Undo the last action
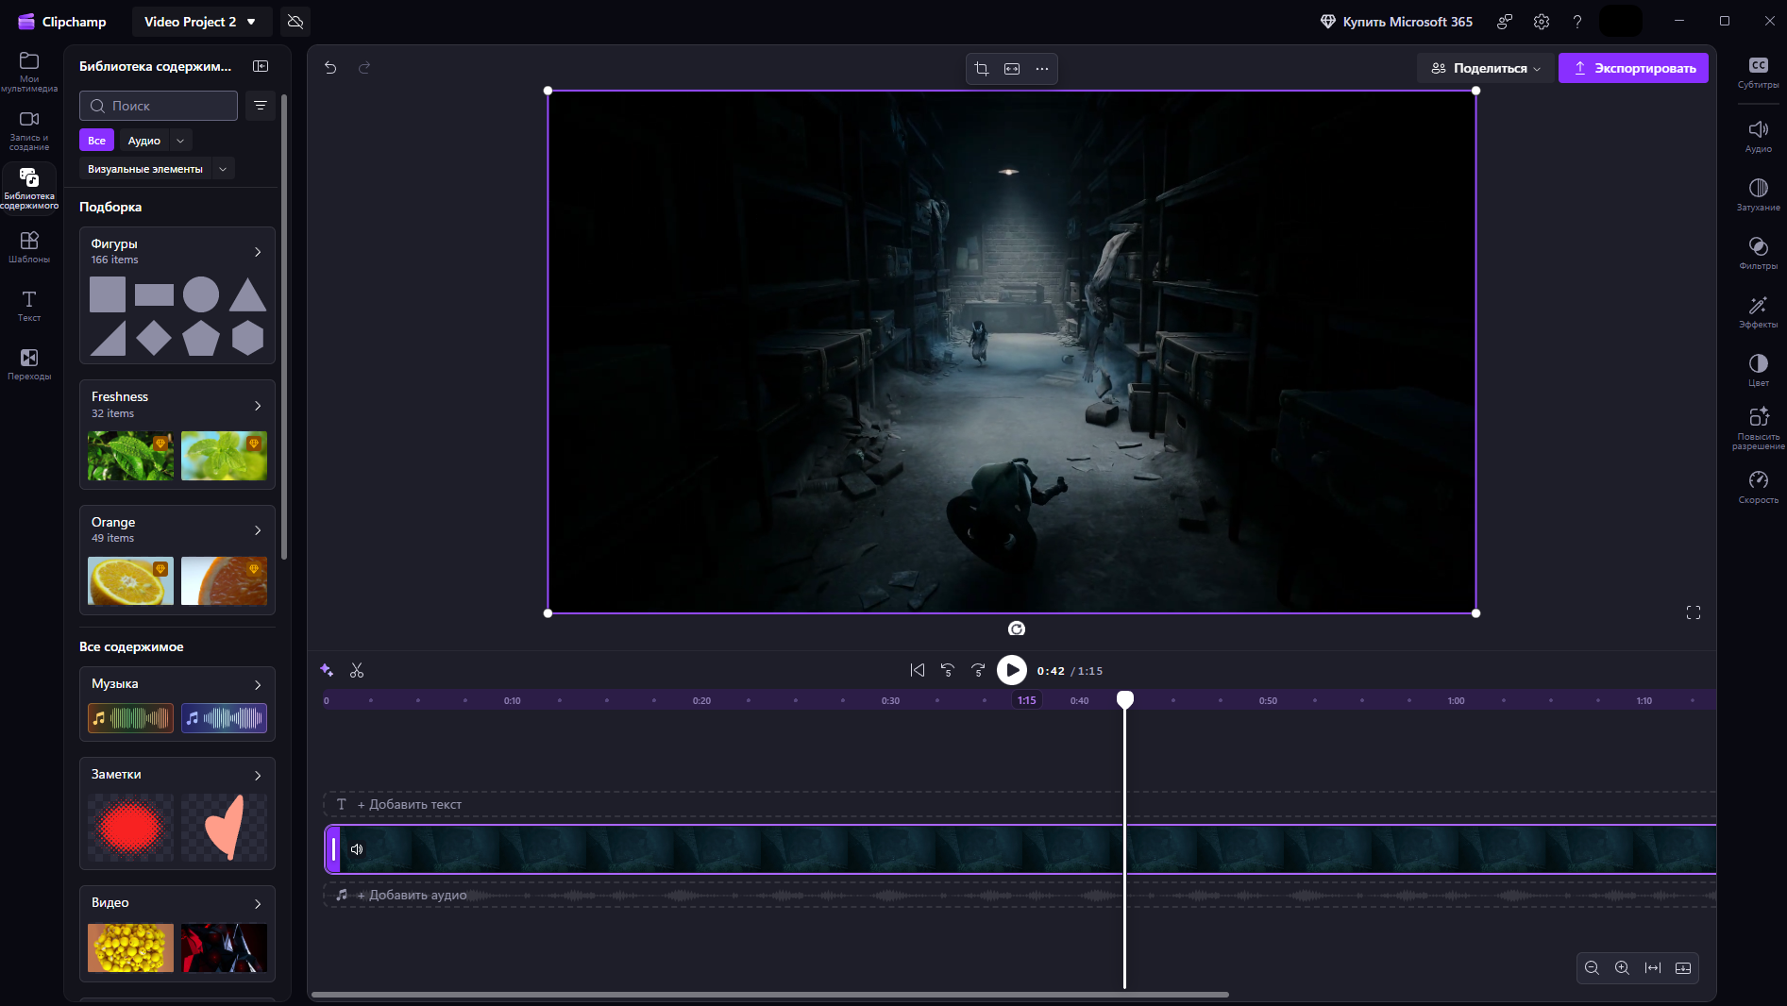Viewport: 1787px width, 1006px height. tap(330, 67)
